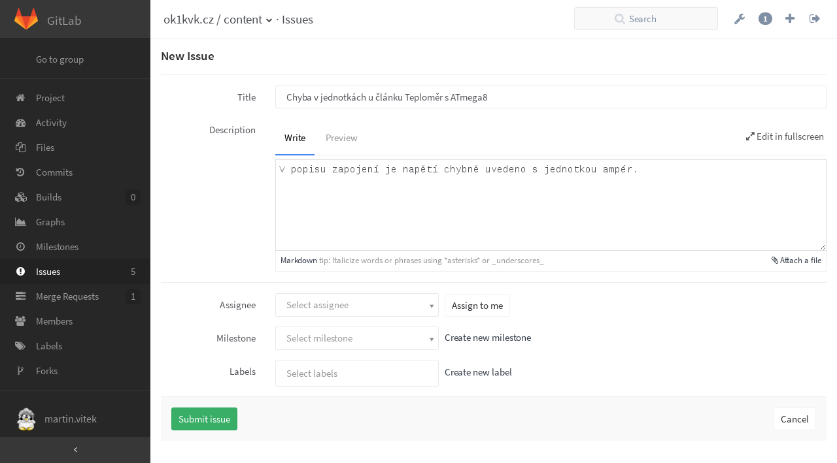Image resolution: width=837 pixels, height=463 pixels.
Task: Click the plus new project icon
Action: click(x=790, y=18)
